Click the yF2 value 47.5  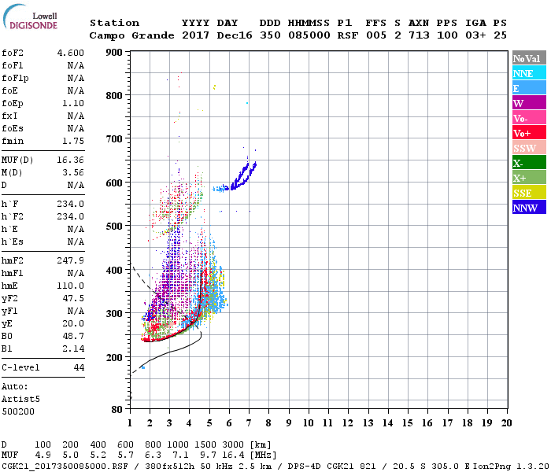pyautogui.click(x=73, y=298)
